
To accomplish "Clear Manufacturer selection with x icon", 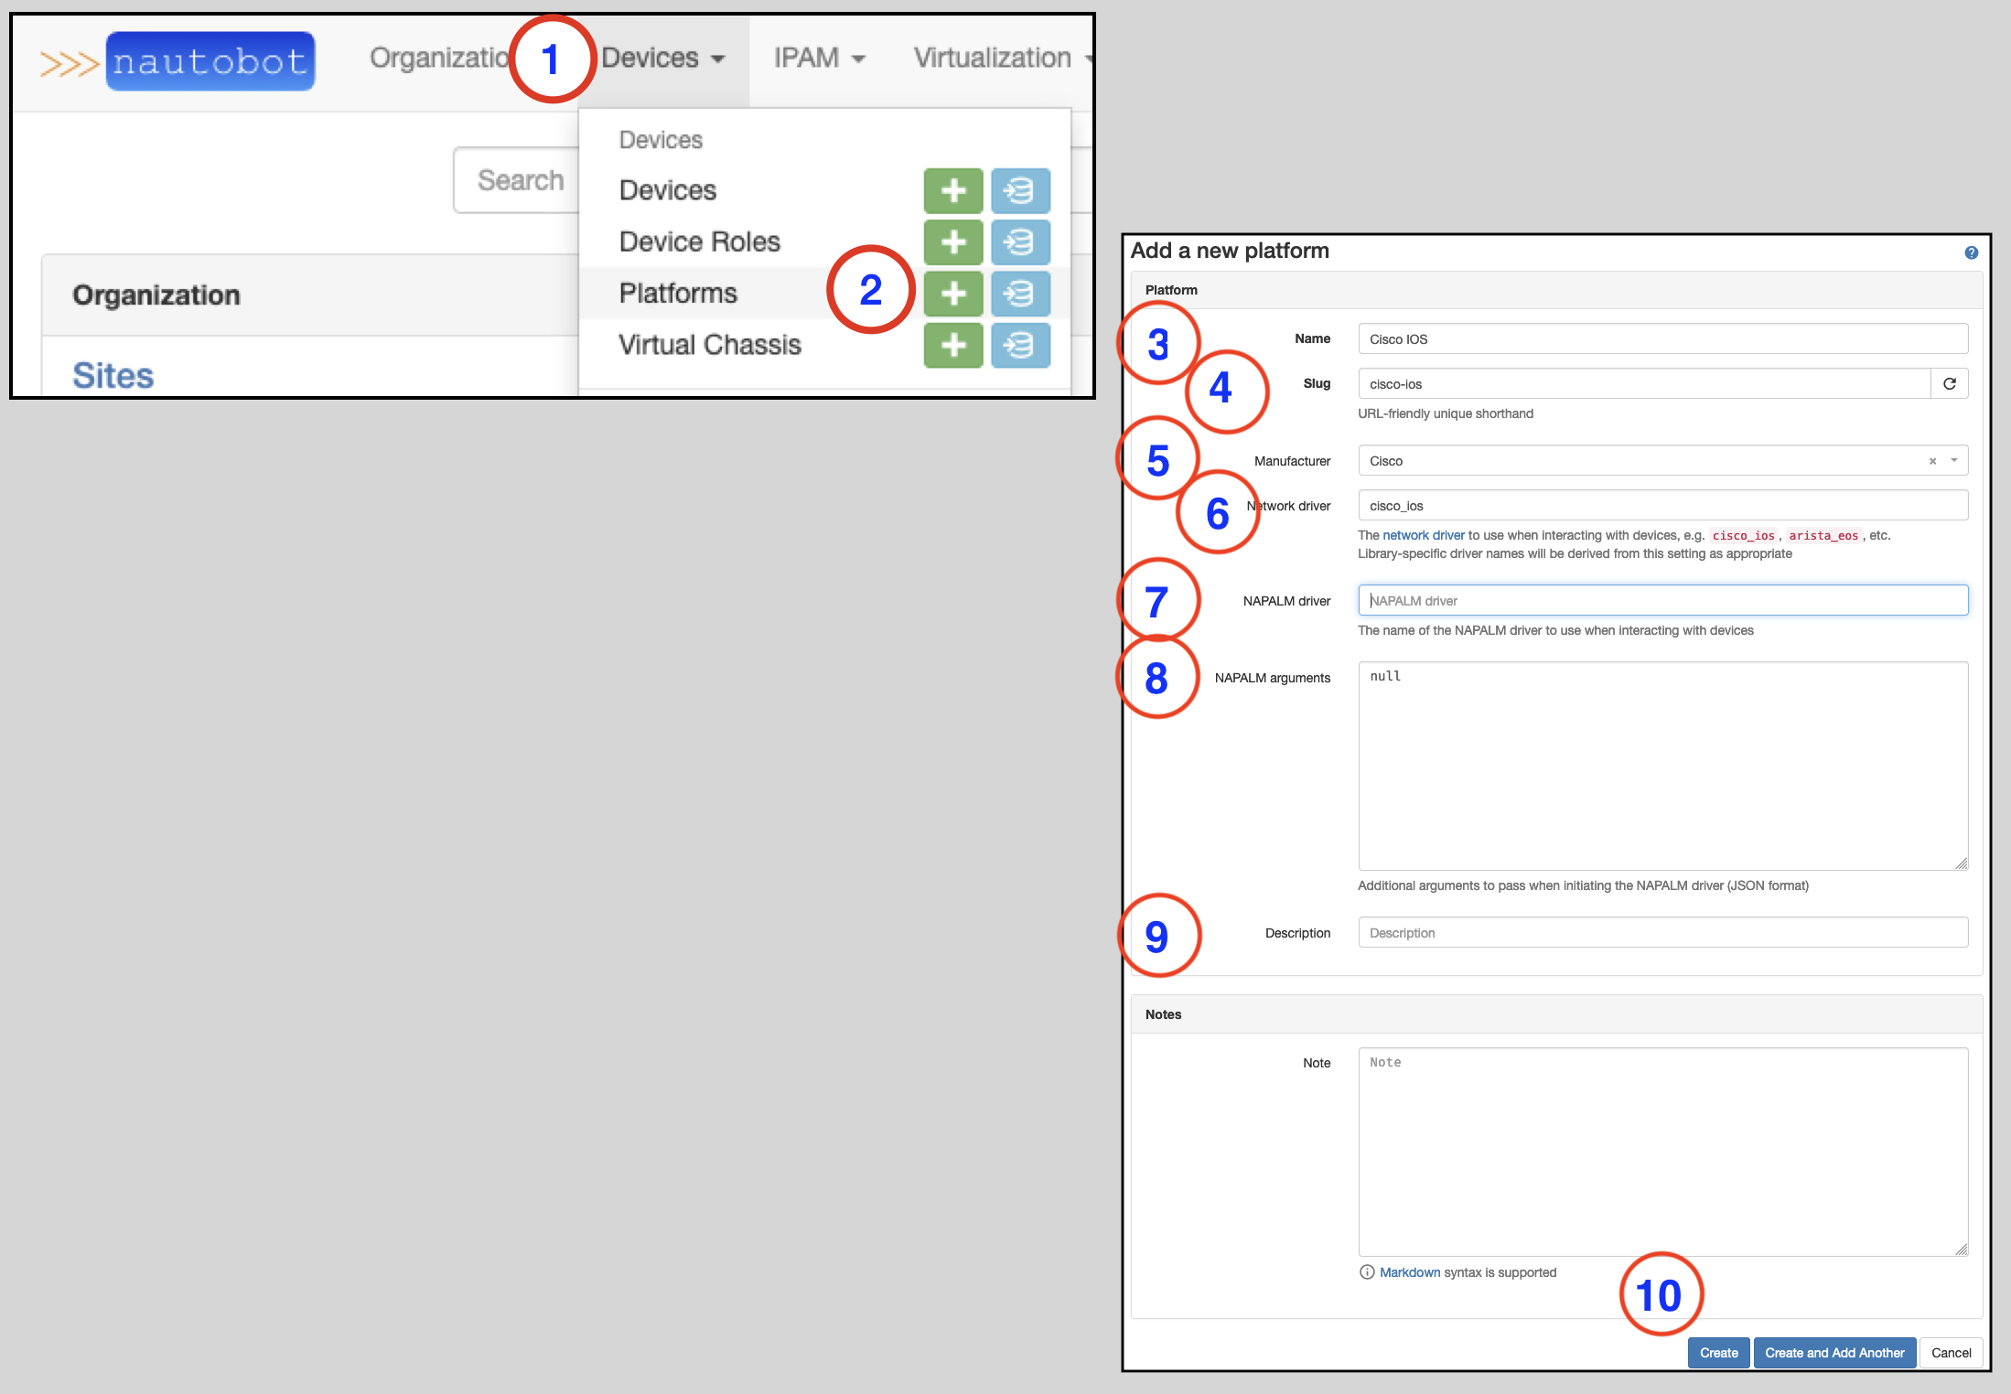I will click(1932, 461).
